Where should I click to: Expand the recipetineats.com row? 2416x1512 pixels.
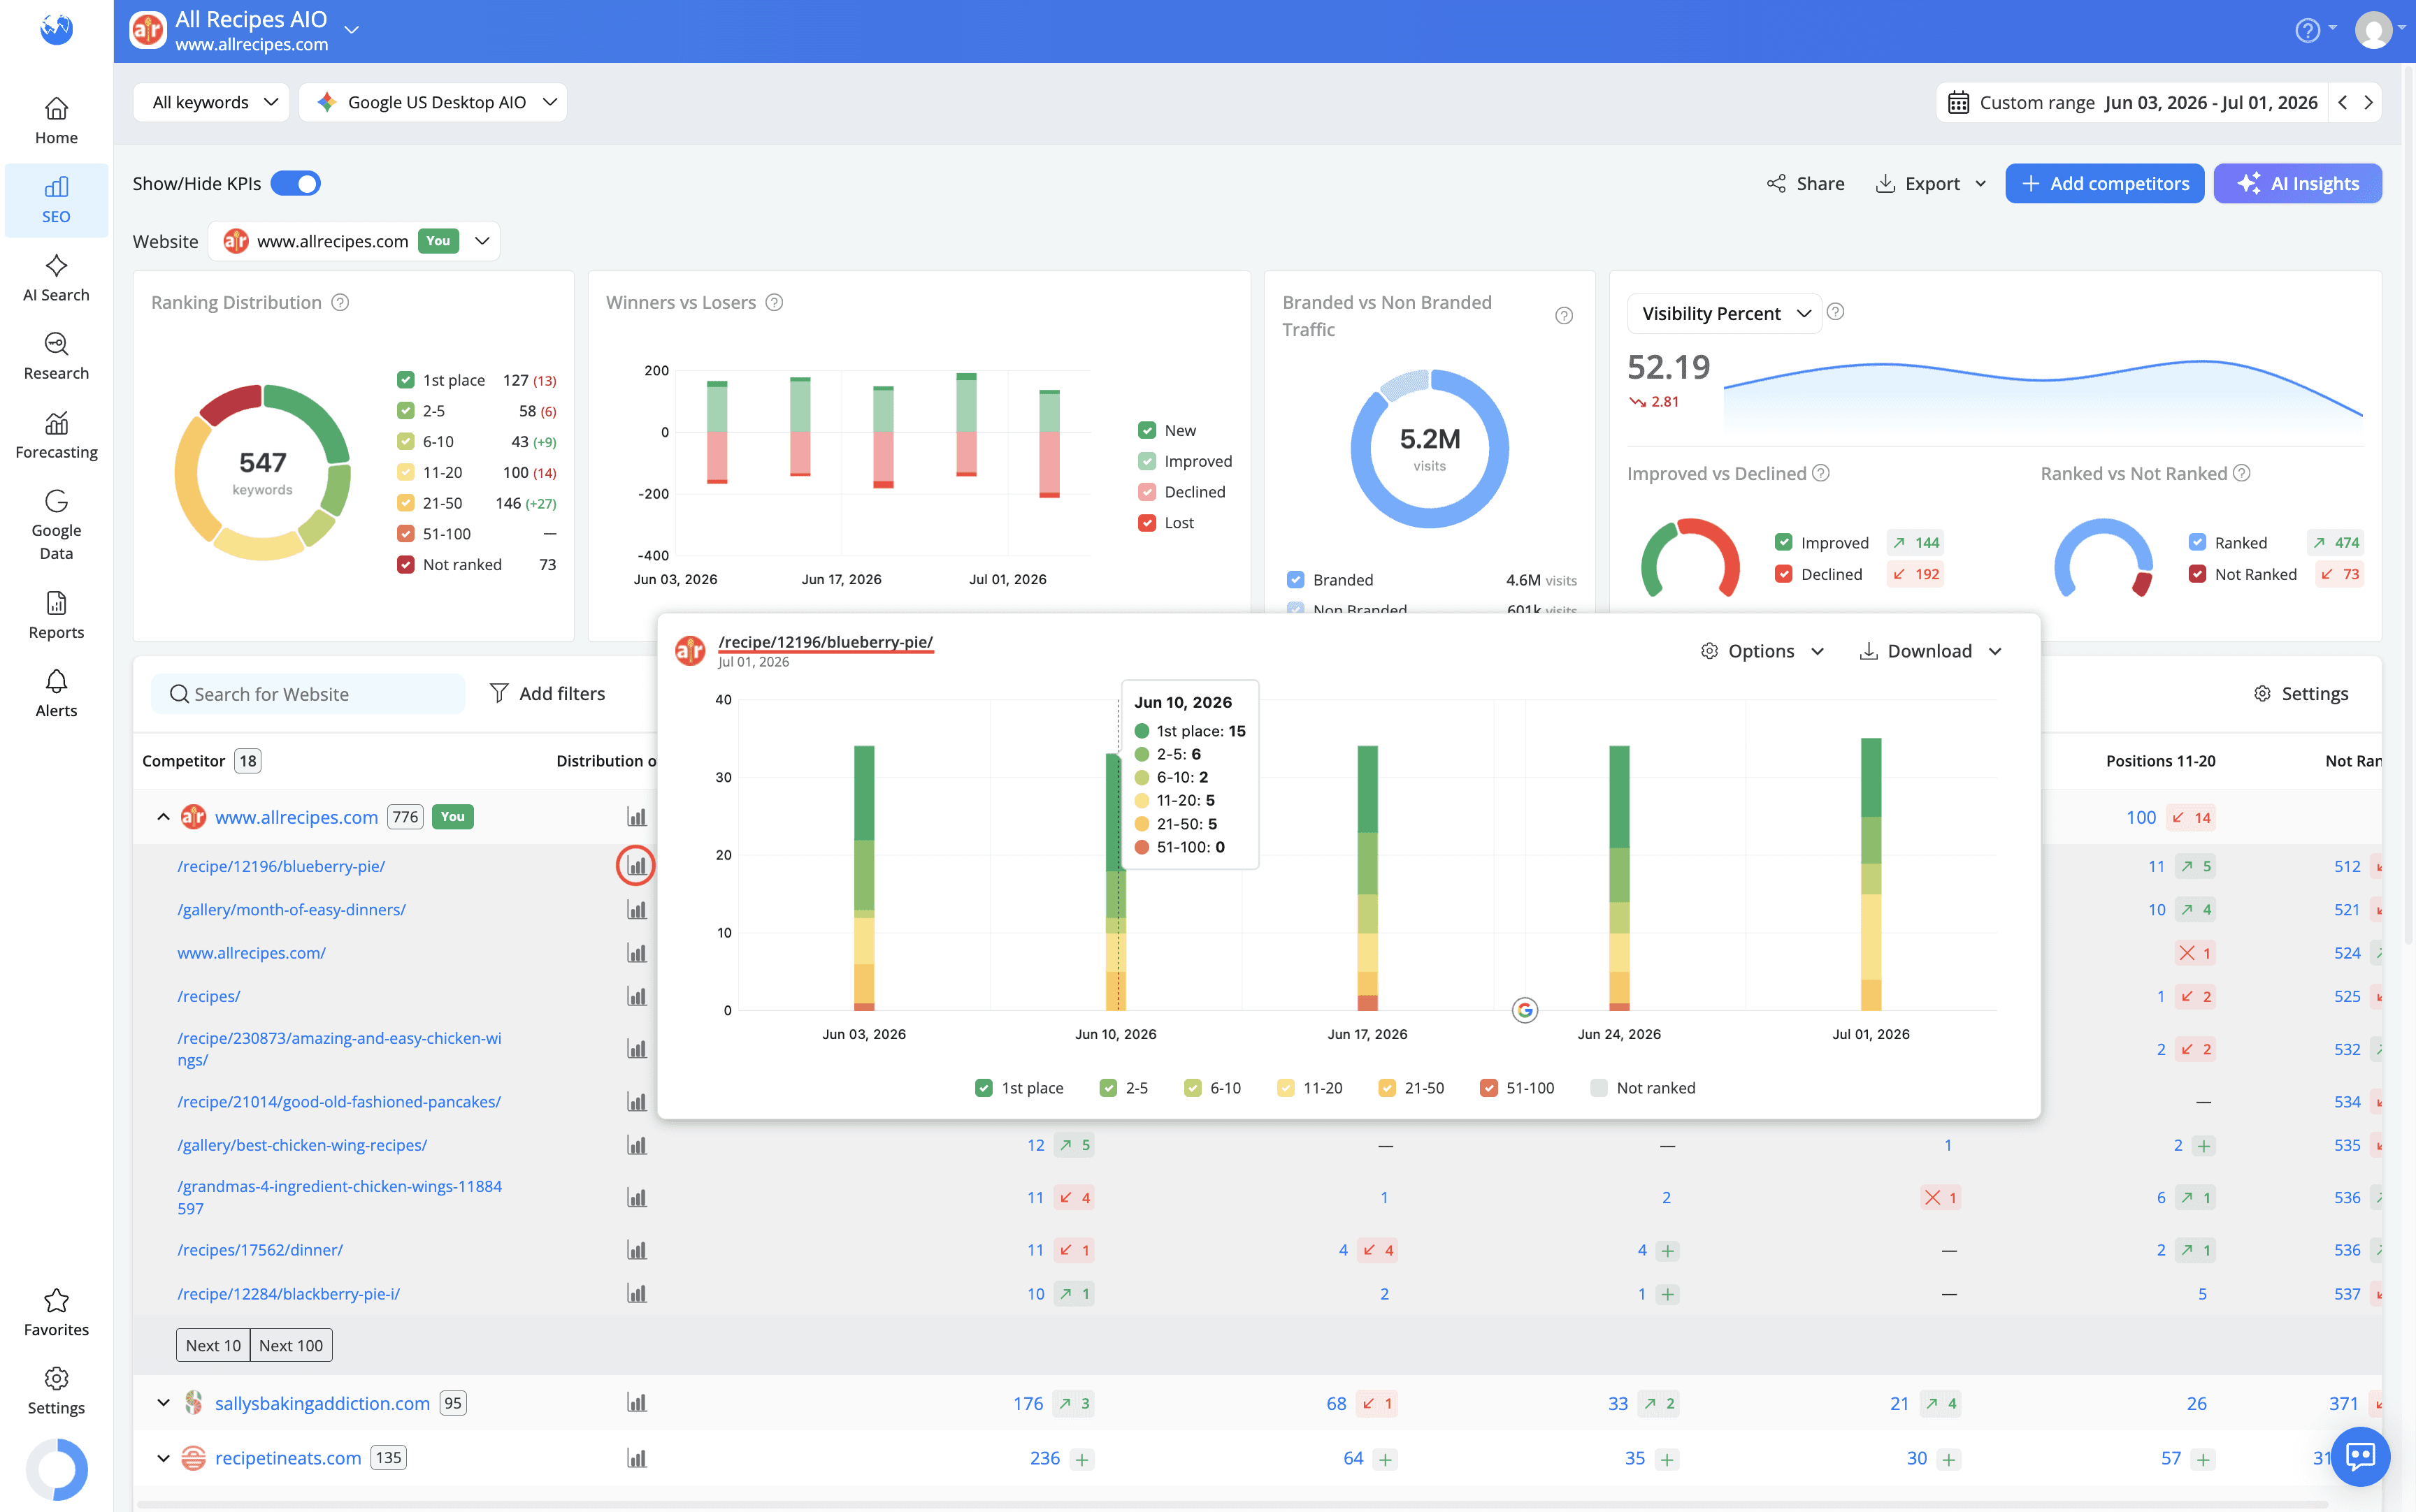pos(163,1458)
